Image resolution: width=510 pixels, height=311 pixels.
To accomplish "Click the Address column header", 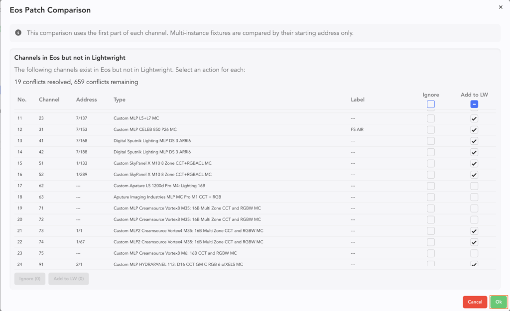I will (x=86, y=100).
